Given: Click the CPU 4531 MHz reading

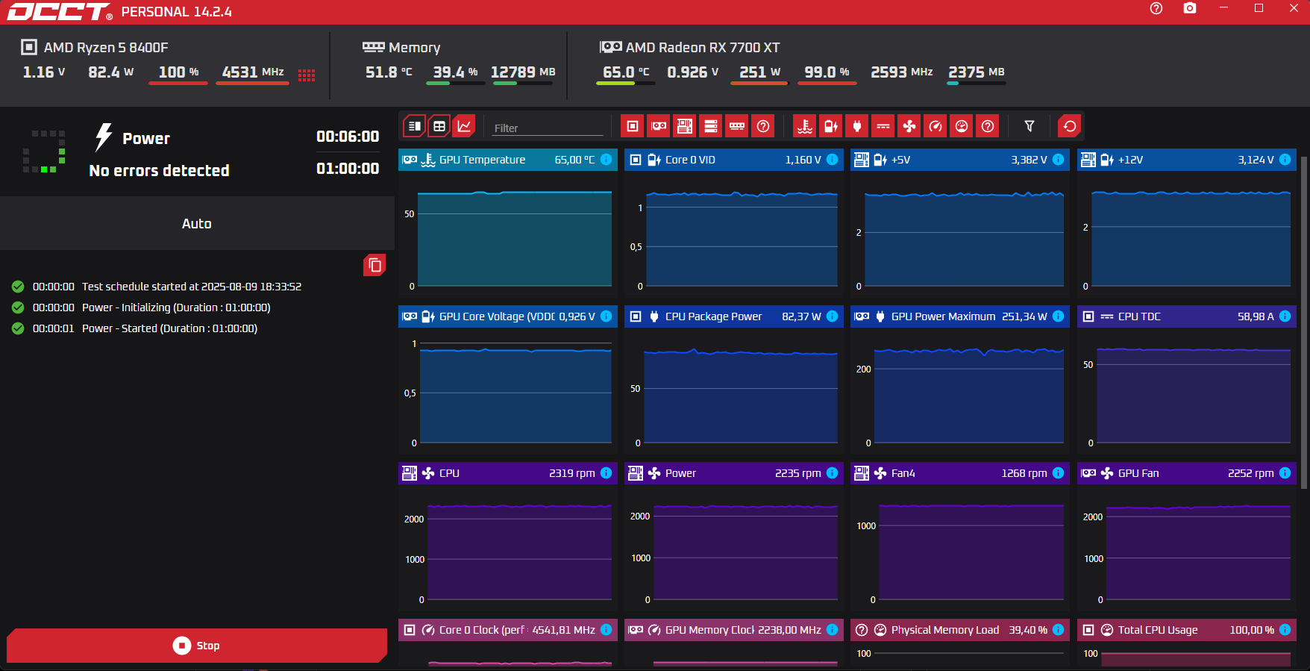Looking at the screenshot, I should click(x=253, y=72).
